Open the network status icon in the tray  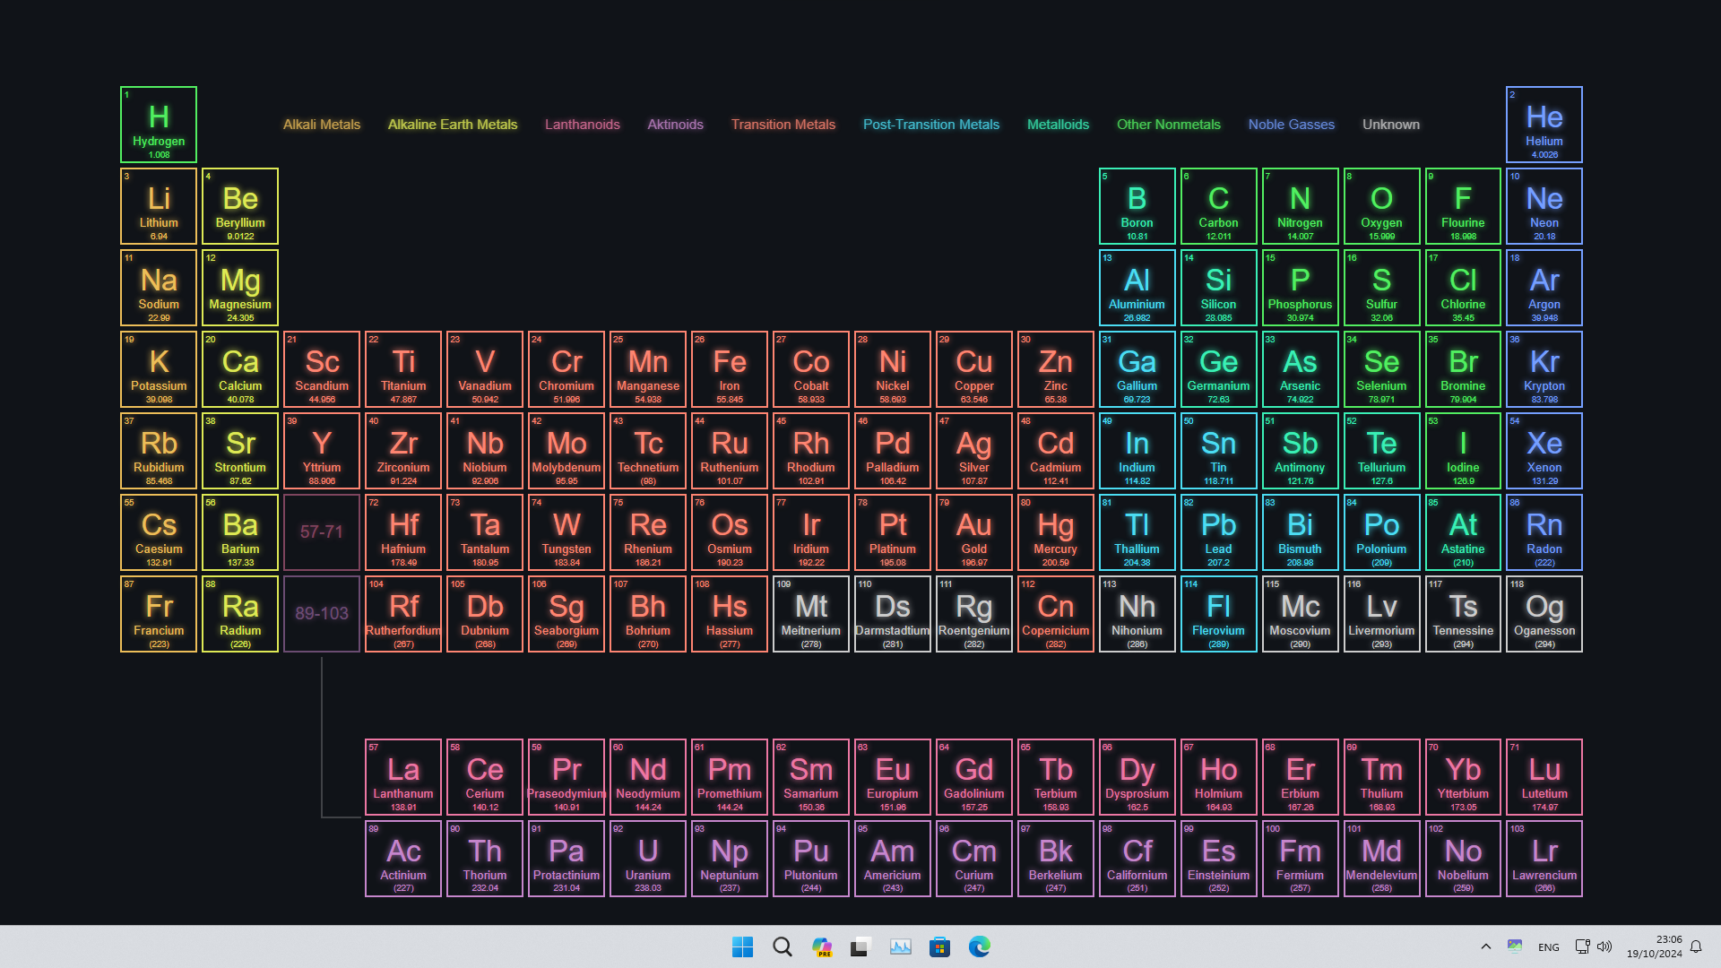point(1582,946)
